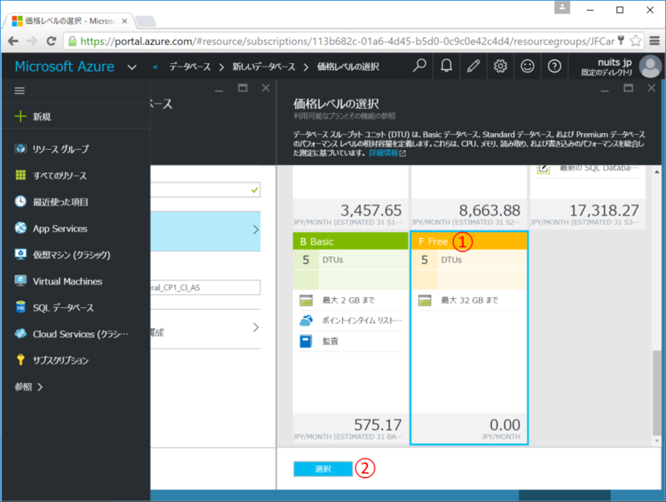
Task: Click browser back arrow
Action: point(13,41)
